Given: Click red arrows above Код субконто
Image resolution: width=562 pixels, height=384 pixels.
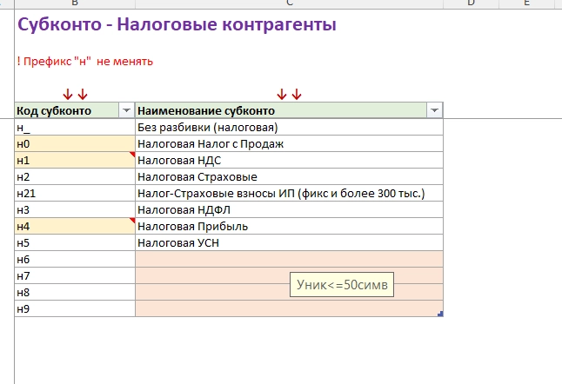Looking at the screenshot, I should (75, 95).
